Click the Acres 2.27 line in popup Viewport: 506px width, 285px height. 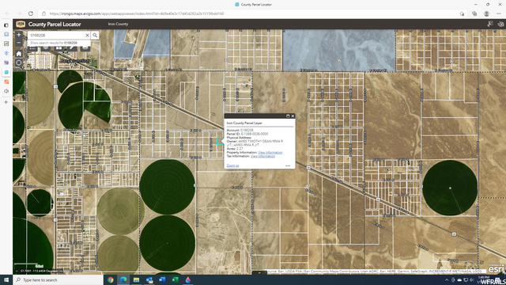(235, 149)
